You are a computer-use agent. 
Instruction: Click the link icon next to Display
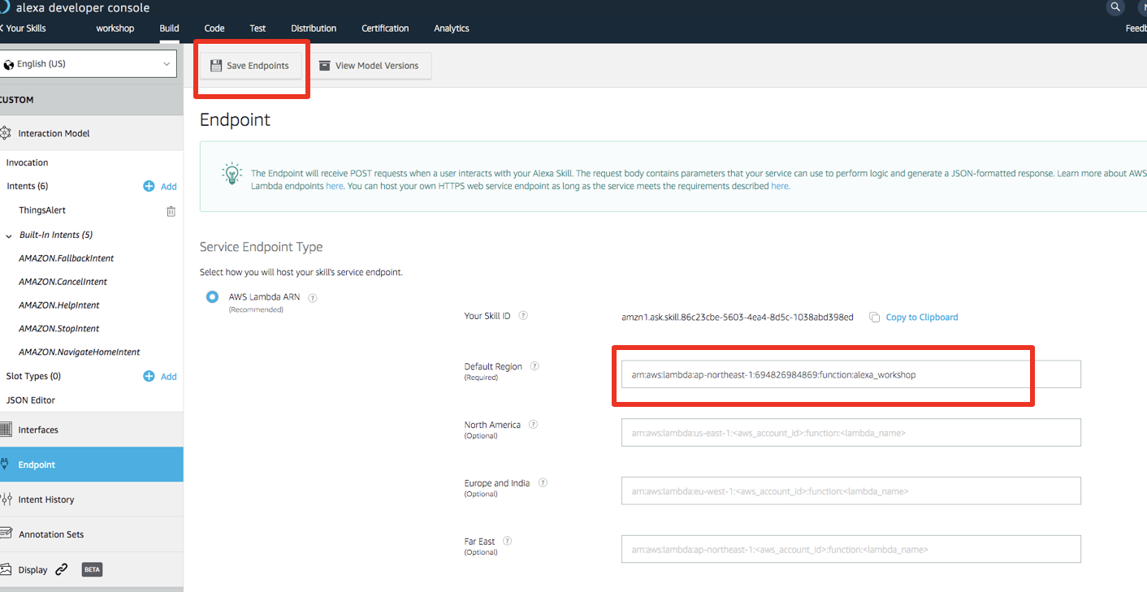click(62, 569)
